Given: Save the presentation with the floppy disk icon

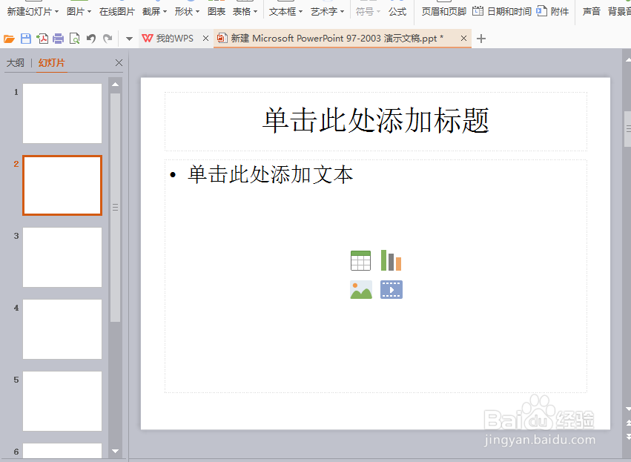Looking at the screenshot, I should point(26,39).
